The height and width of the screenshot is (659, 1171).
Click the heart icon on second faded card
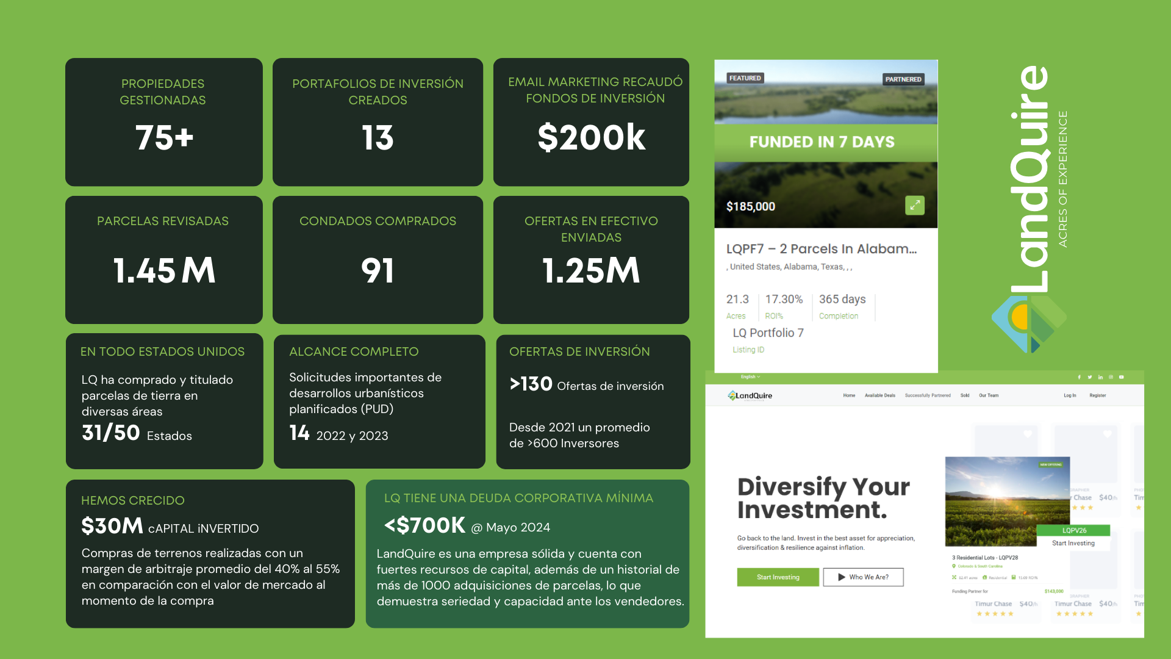pos(1107,434)
